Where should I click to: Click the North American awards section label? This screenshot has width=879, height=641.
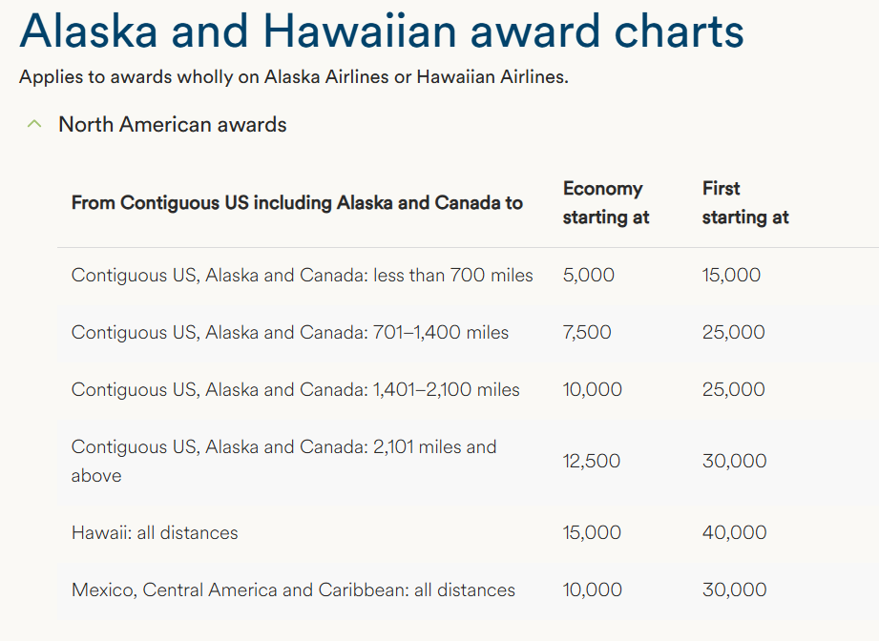(x=172, y=124)
